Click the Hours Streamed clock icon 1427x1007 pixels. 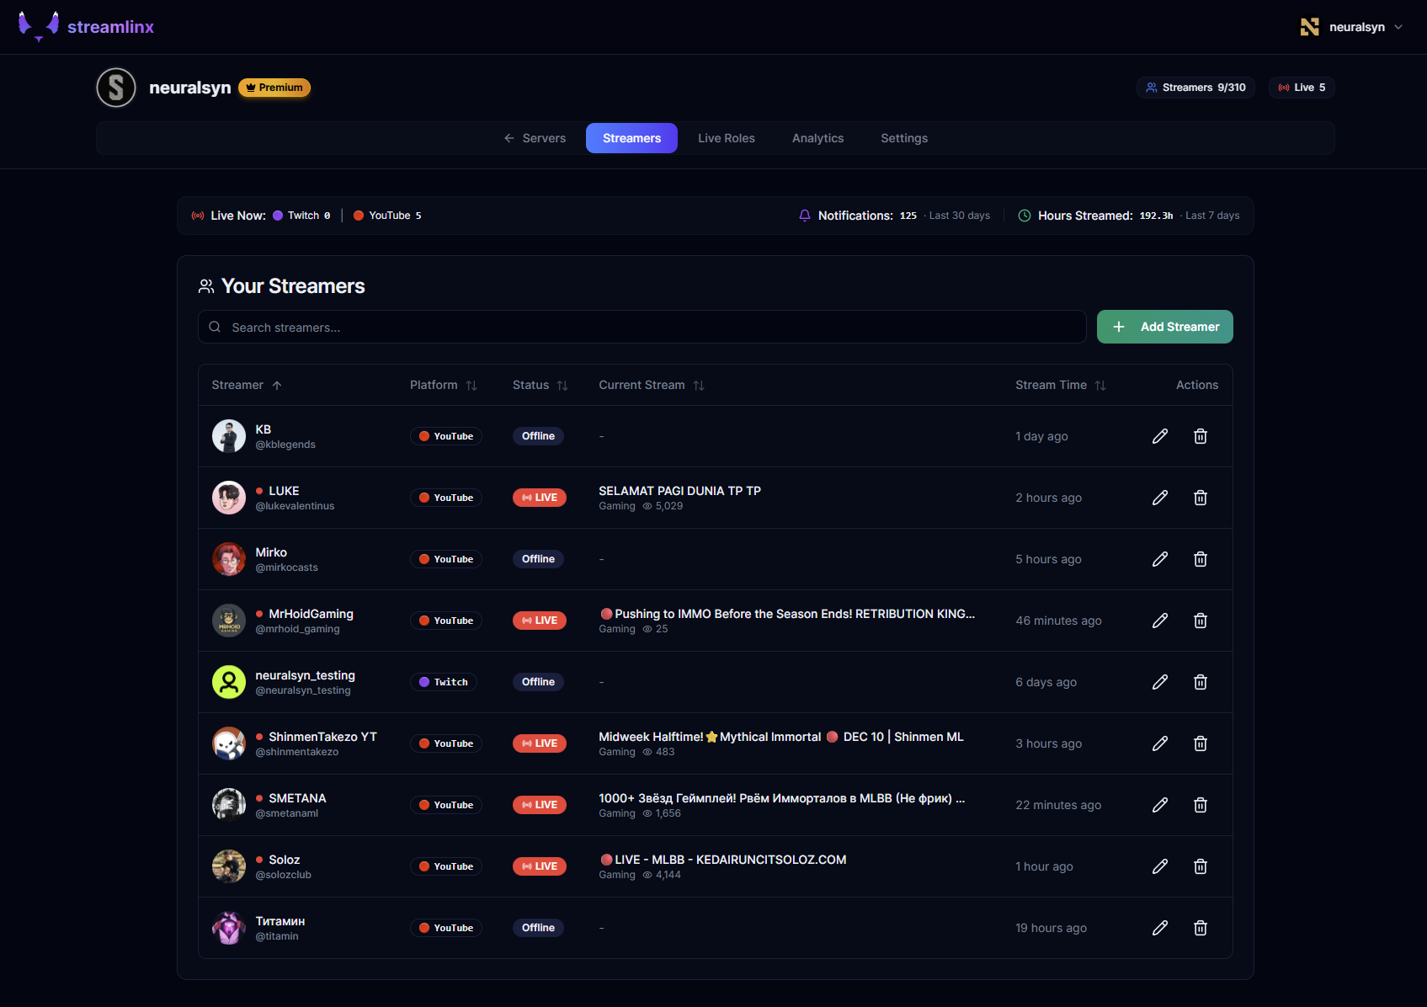coord(1024,216)
